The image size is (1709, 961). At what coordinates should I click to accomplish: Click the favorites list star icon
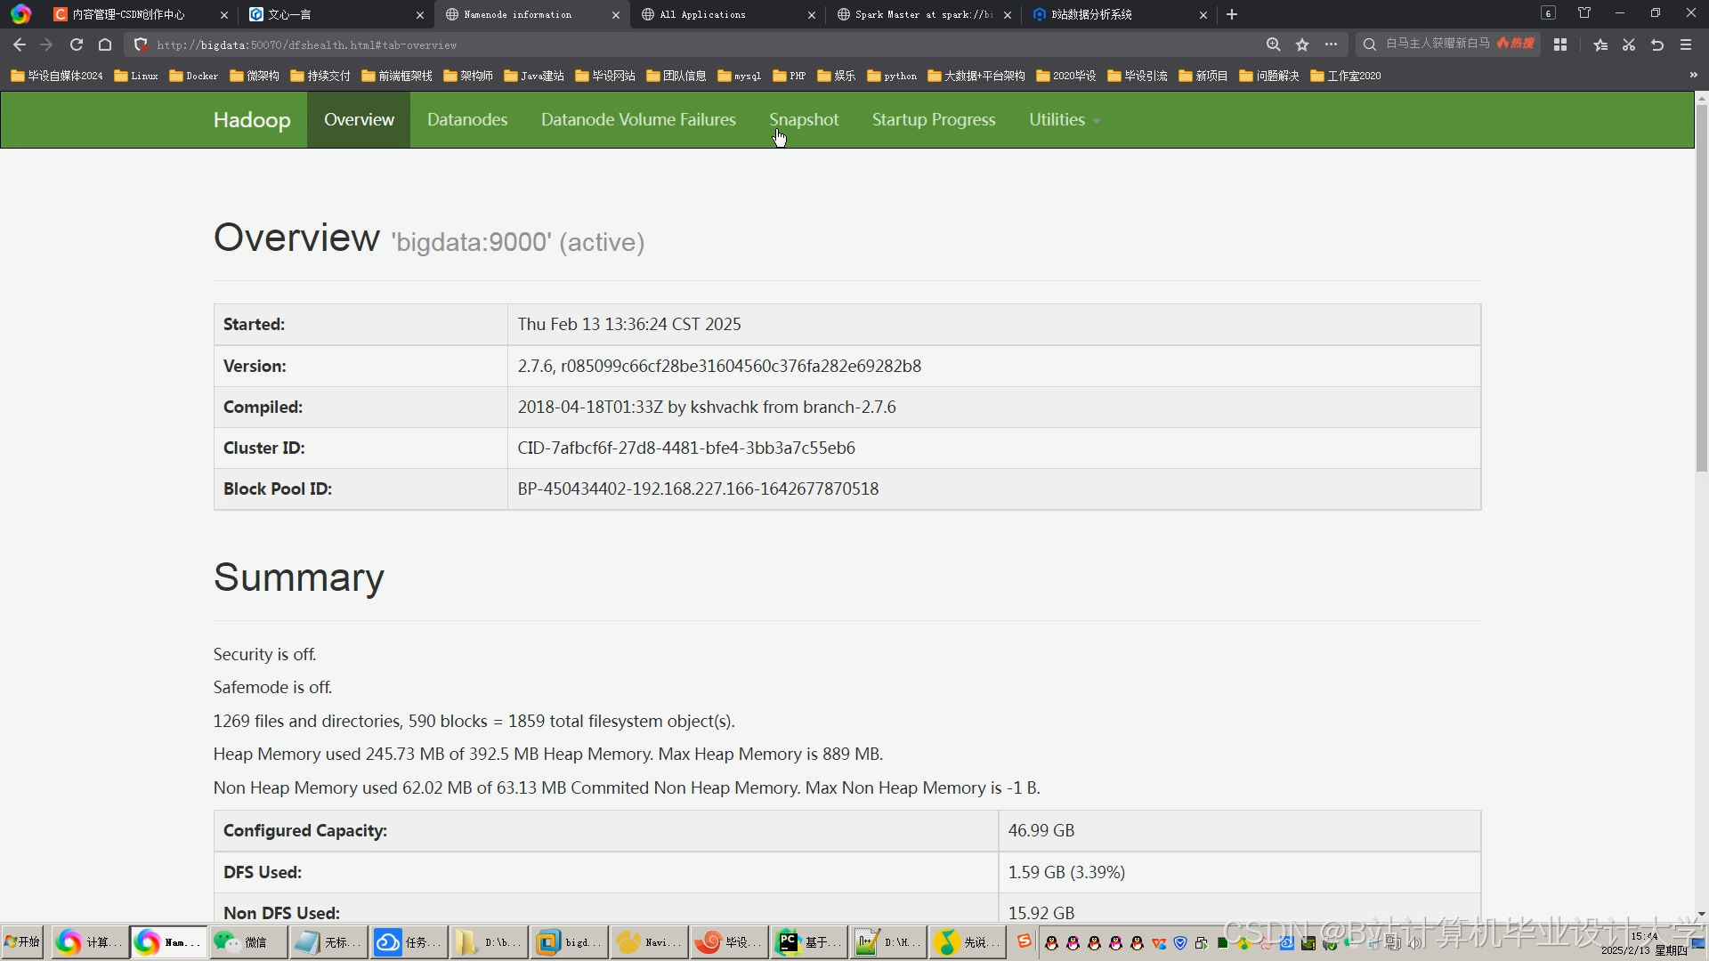1600,44
